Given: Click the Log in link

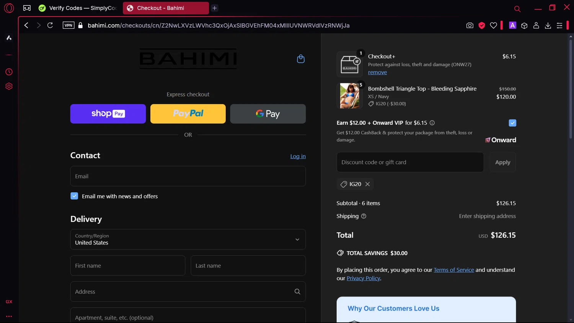Looking at the screenshot, I should pyautogui.click(x=298, y=156).
